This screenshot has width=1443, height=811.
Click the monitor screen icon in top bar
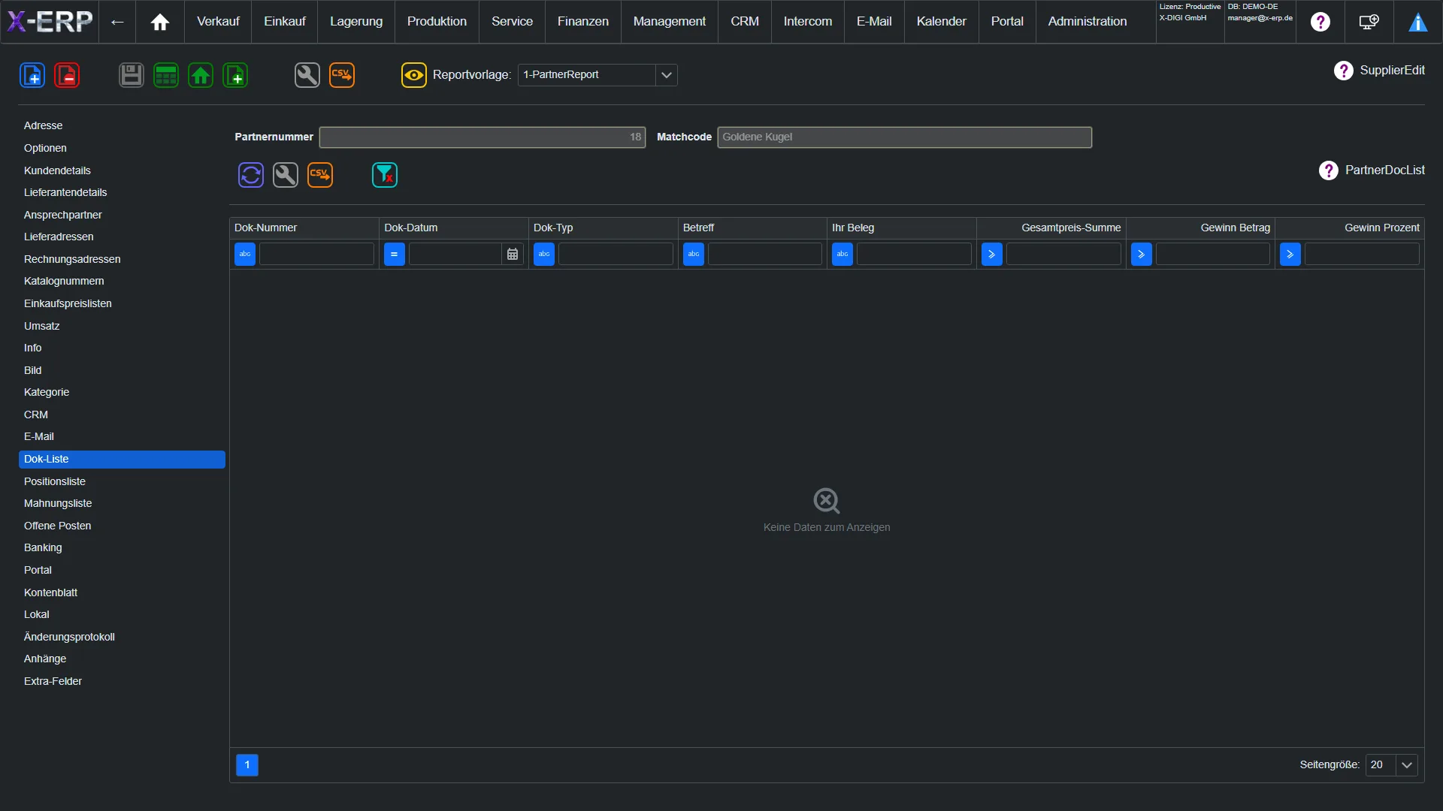pos(1369,22)
